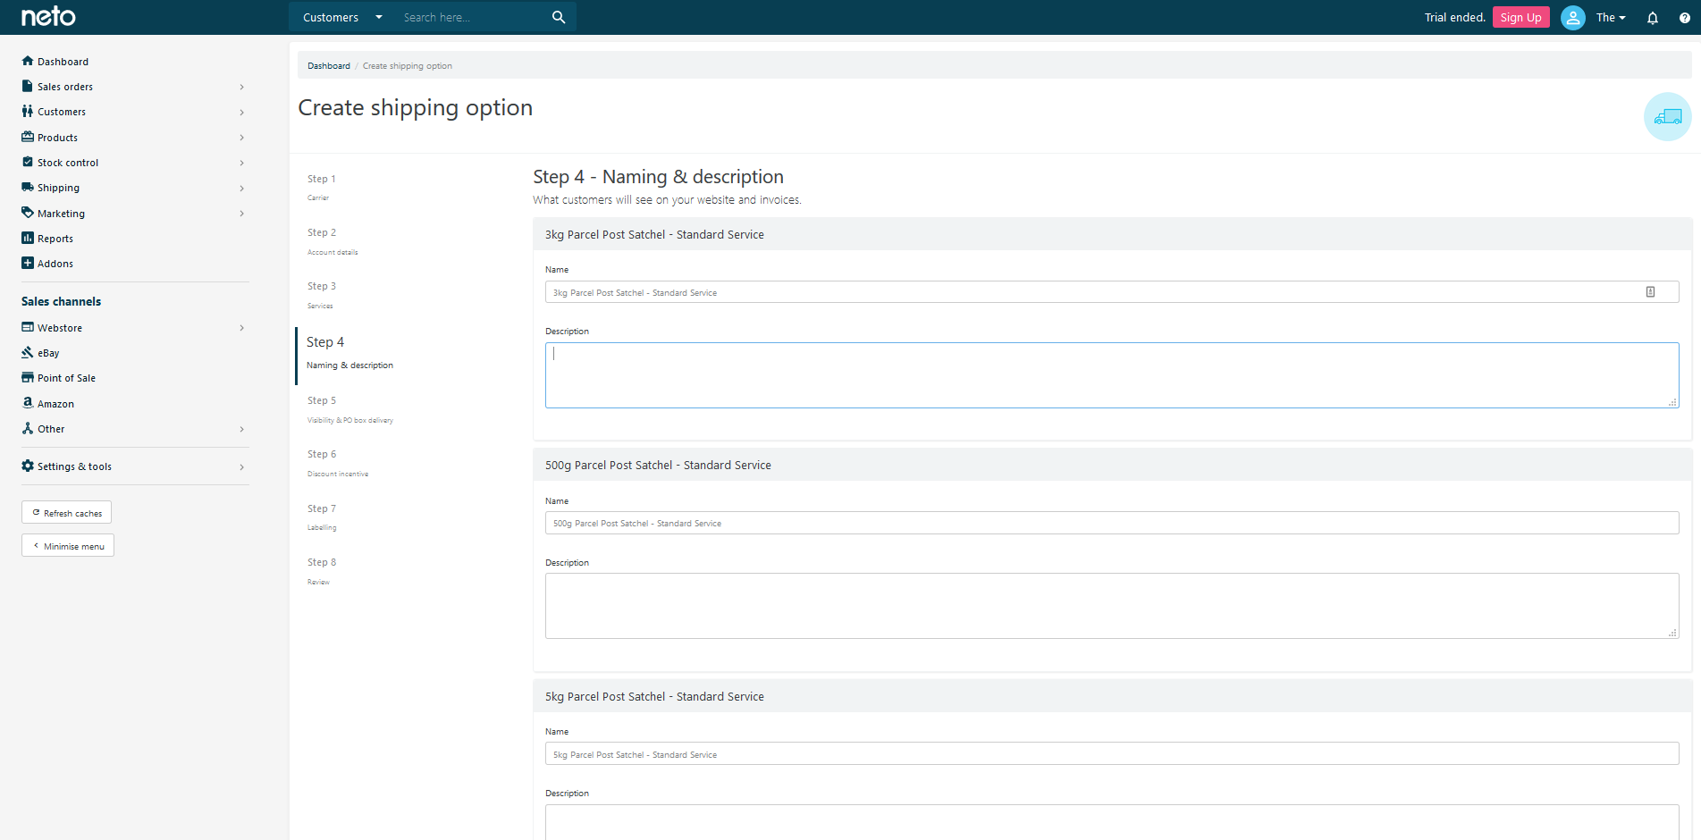Go to Step 5 Visibility & PO box delivery
Image resolution: width=1701 pixels, height=840 pixels.
tap(349, 409)
